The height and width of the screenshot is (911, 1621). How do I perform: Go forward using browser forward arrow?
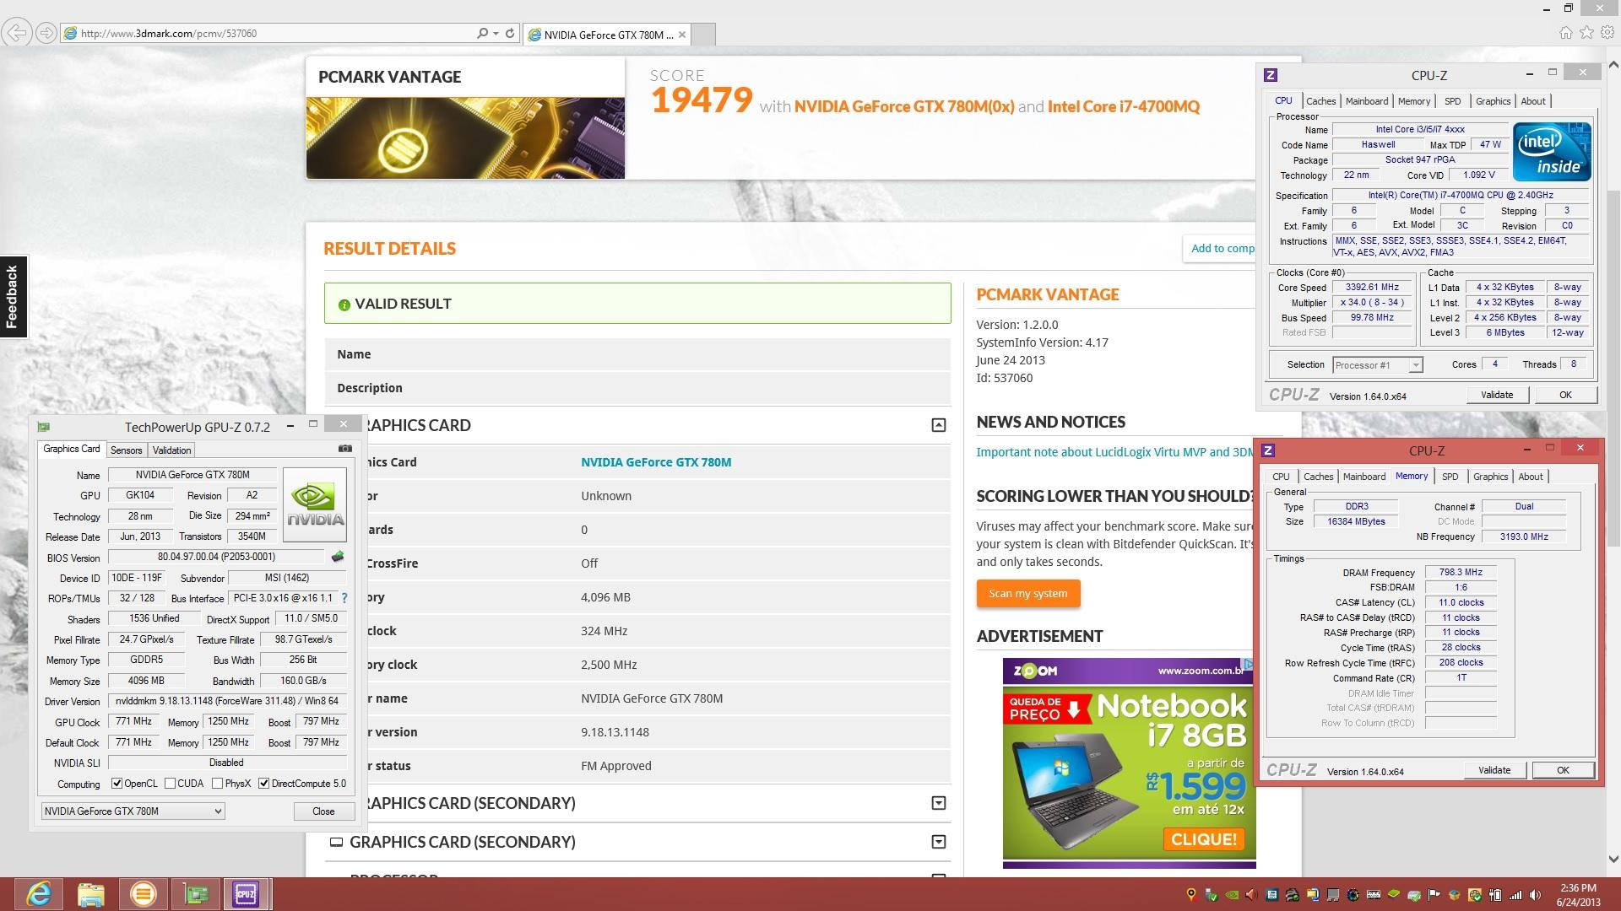pyautogui.click(x=46, y=34)
